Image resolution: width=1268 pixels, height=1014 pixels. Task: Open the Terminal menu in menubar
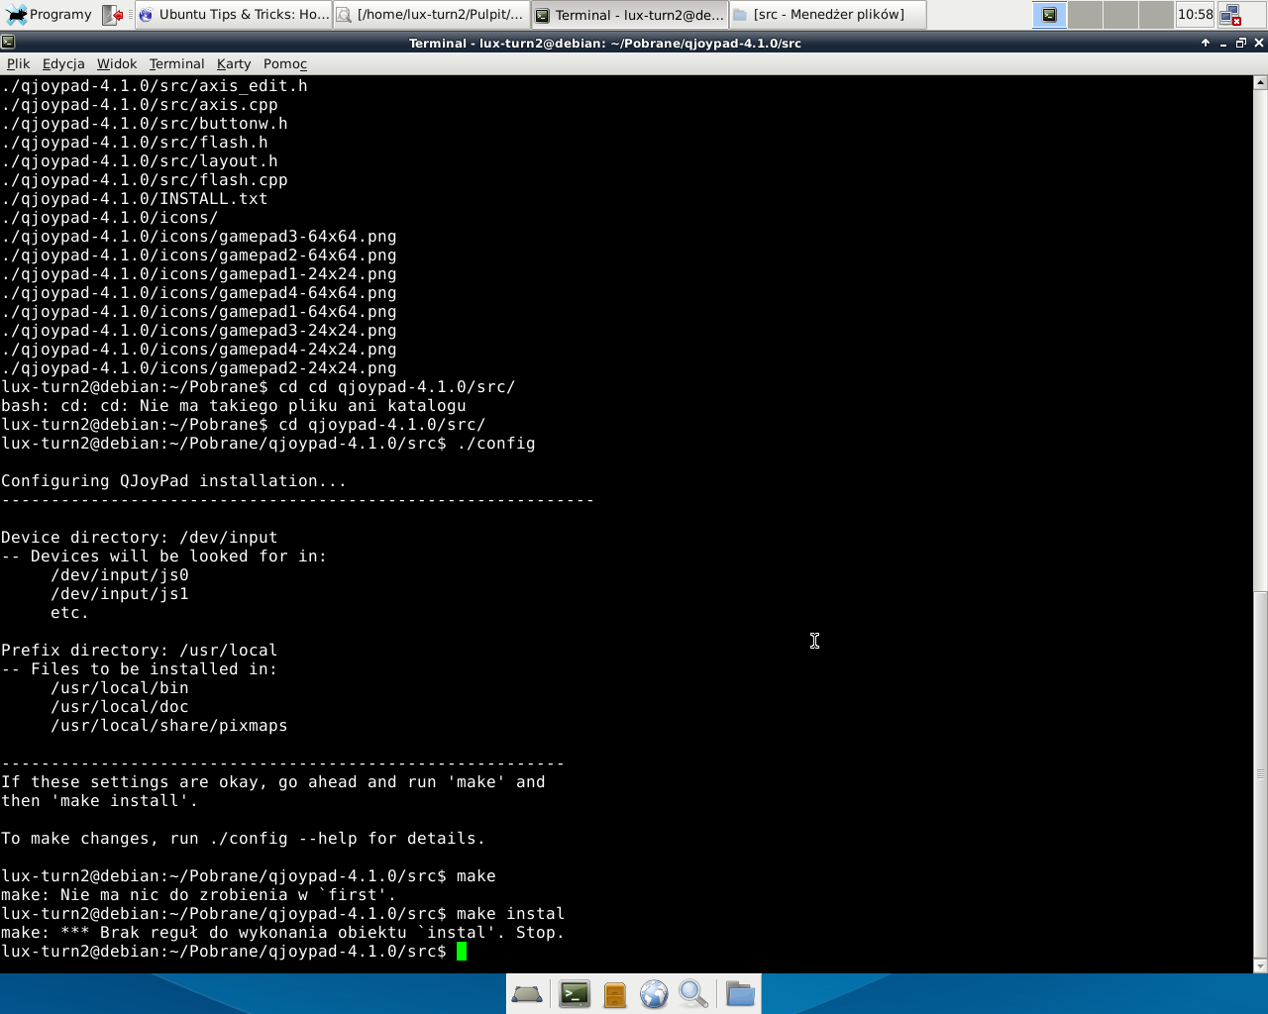click(176, 63)
